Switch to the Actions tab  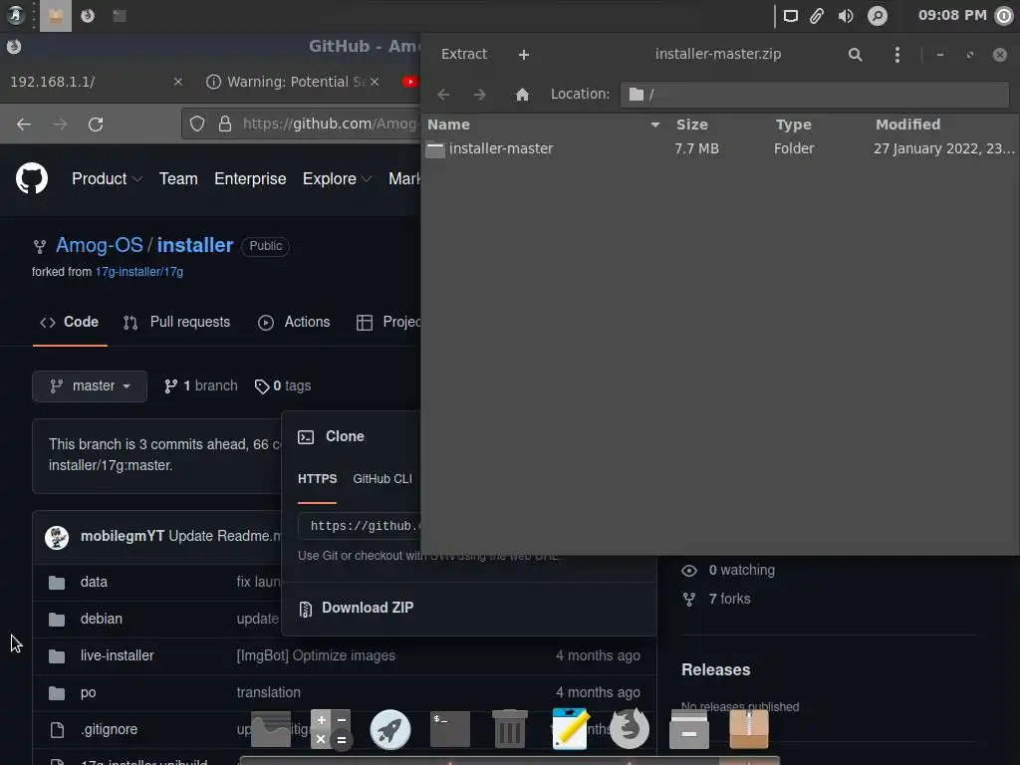click(294, 322)
